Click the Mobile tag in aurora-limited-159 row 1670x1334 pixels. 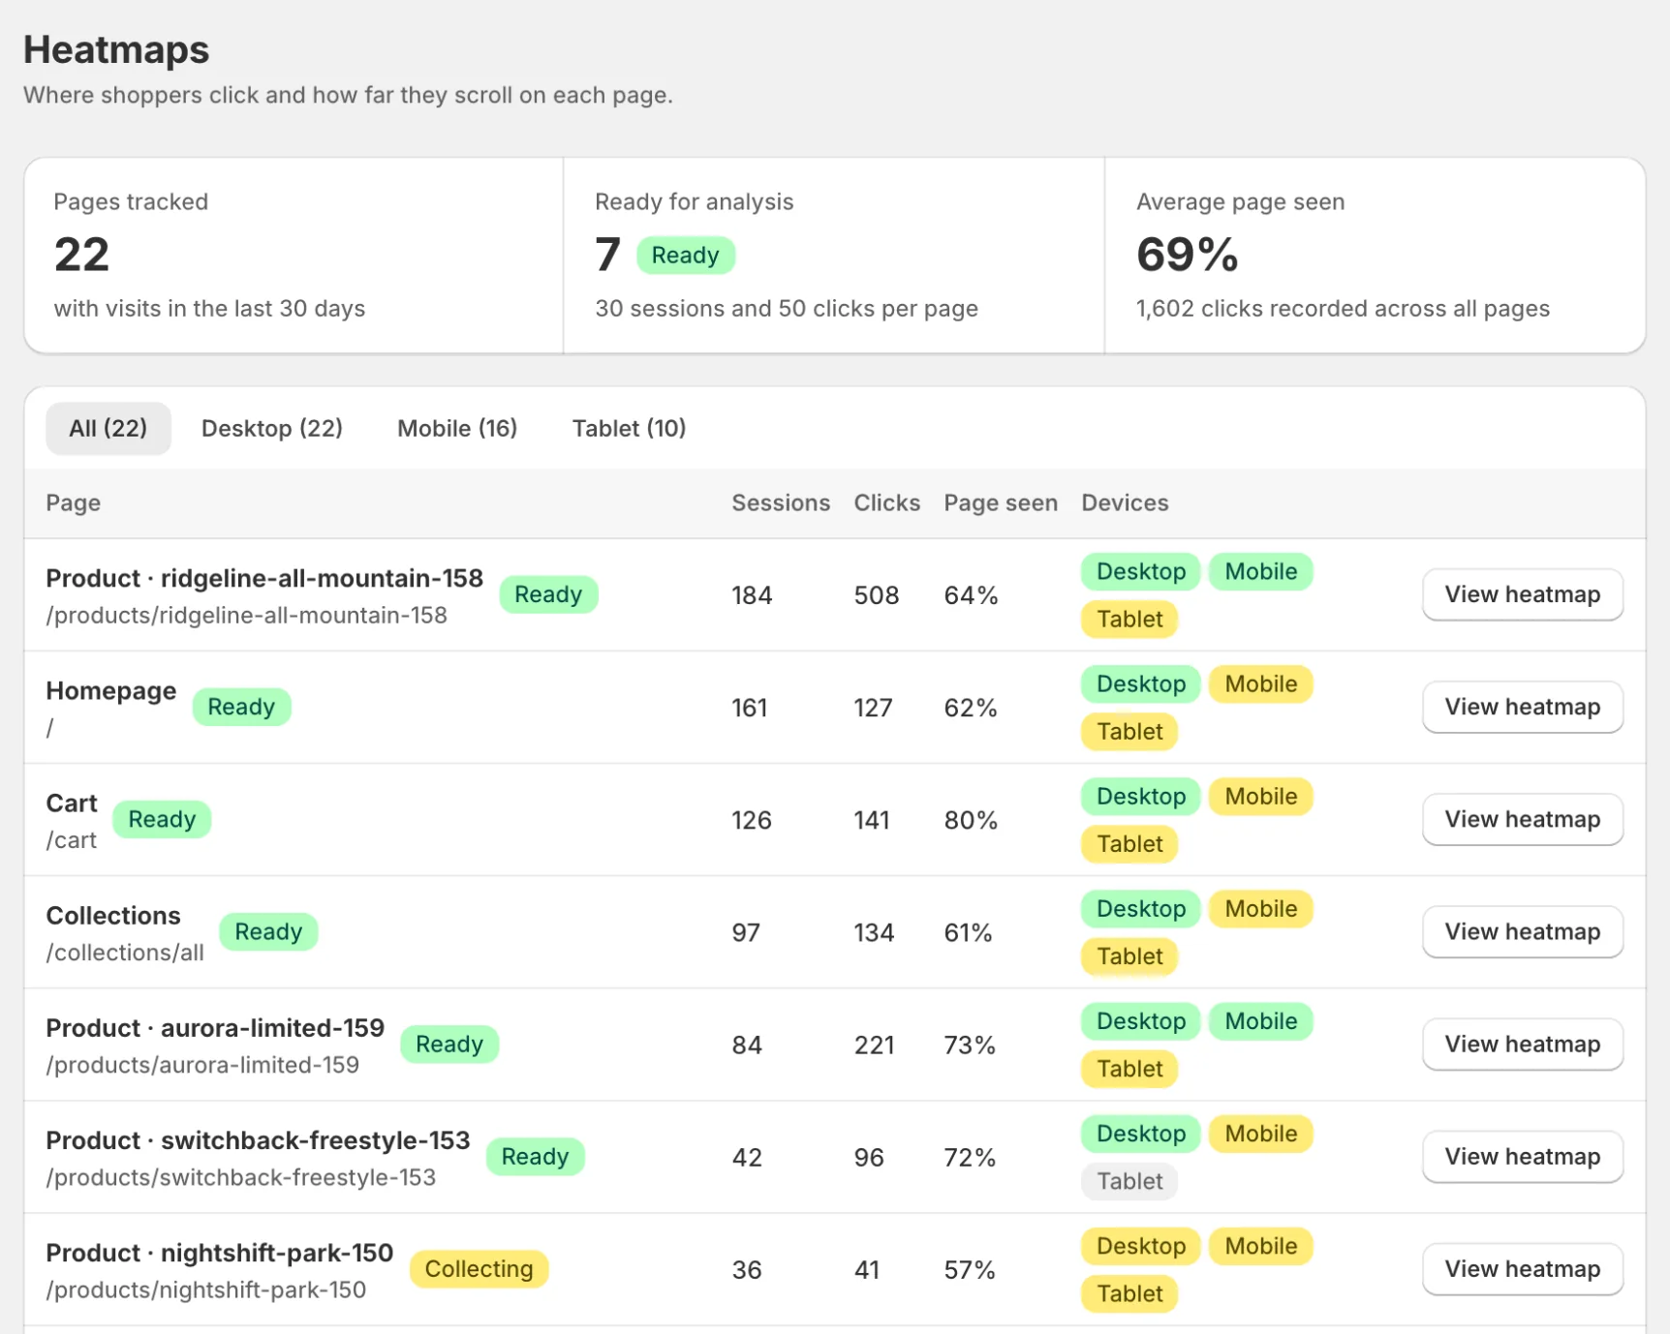1260,1020
